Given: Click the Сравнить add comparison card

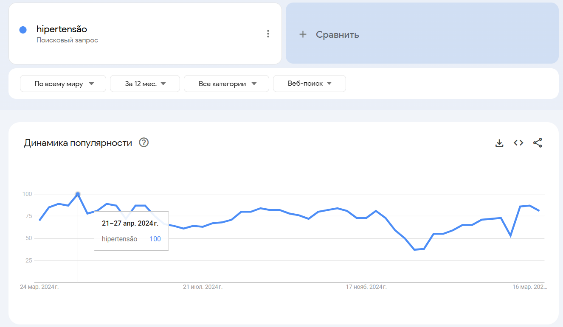Looking at the screenshot, I should point(422,33).
